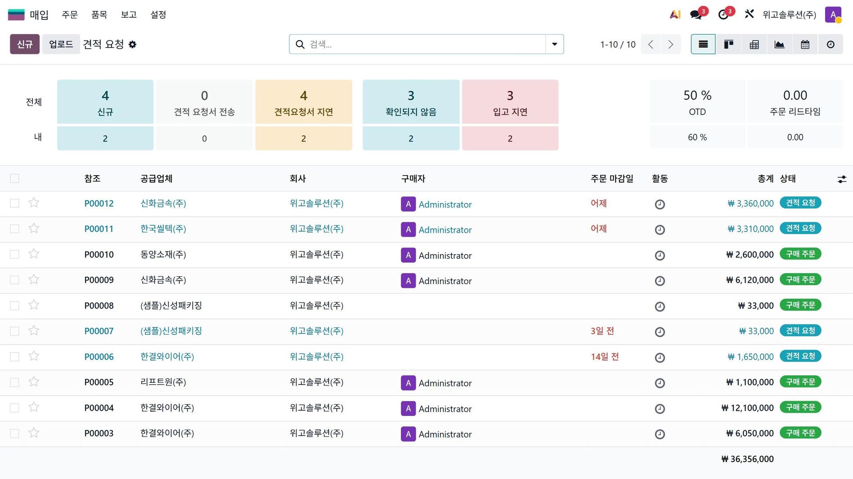Filter by my 신규 card showing 2
This screenshot has height=479, width=853.
point(105,138)
